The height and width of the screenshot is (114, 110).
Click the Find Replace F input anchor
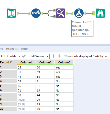(54, 10)
